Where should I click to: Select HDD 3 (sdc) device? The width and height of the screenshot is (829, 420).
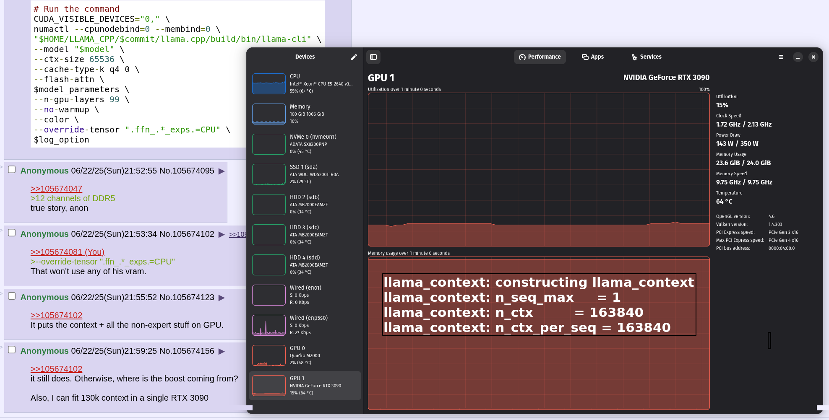[x=305, y=235]
